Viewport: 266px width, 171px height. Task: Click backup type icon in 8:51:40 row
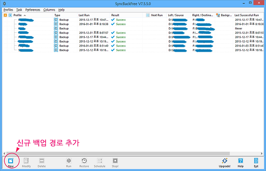[56, 46]
